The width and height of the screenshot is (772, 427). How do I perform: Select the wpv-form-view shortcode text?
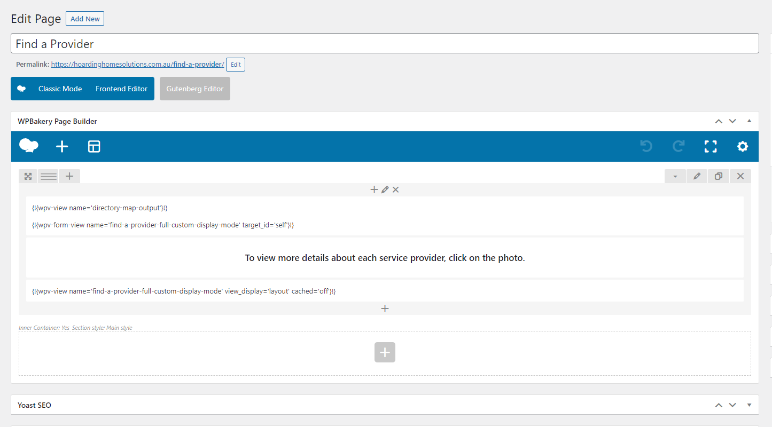click(163, 225)
